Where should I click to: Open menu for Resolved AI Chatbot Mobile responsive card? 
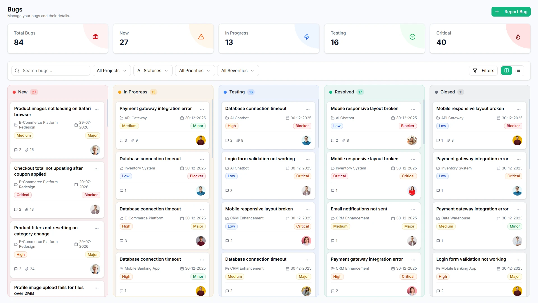pos(413,109)
